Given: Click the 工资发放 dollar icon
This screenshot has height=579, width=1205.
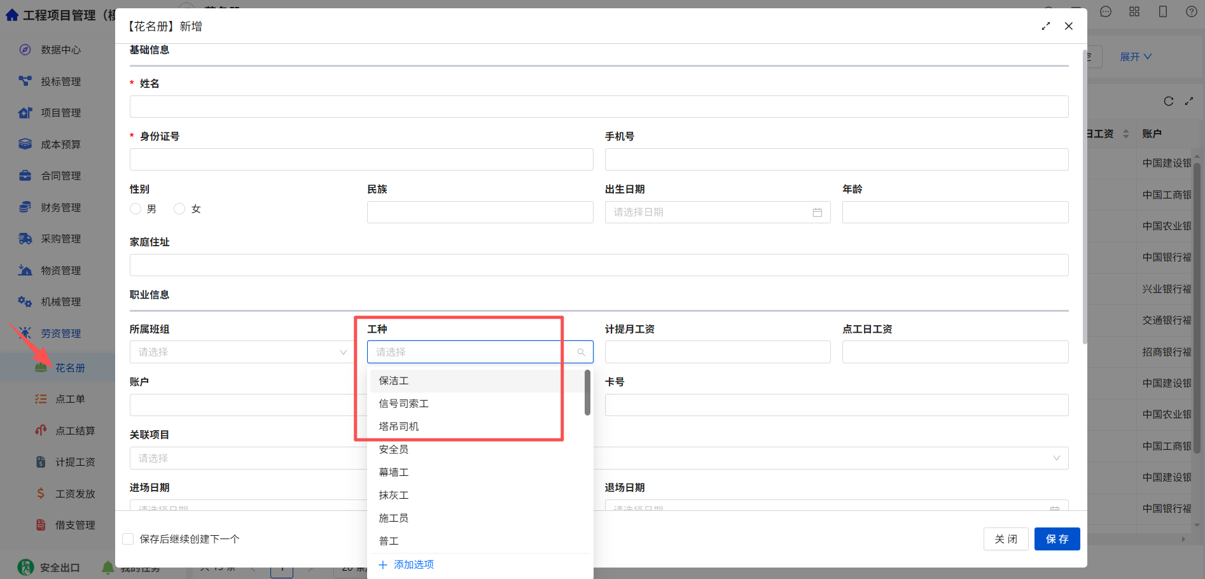Looking at the screenshot, I should pos(41,493).
